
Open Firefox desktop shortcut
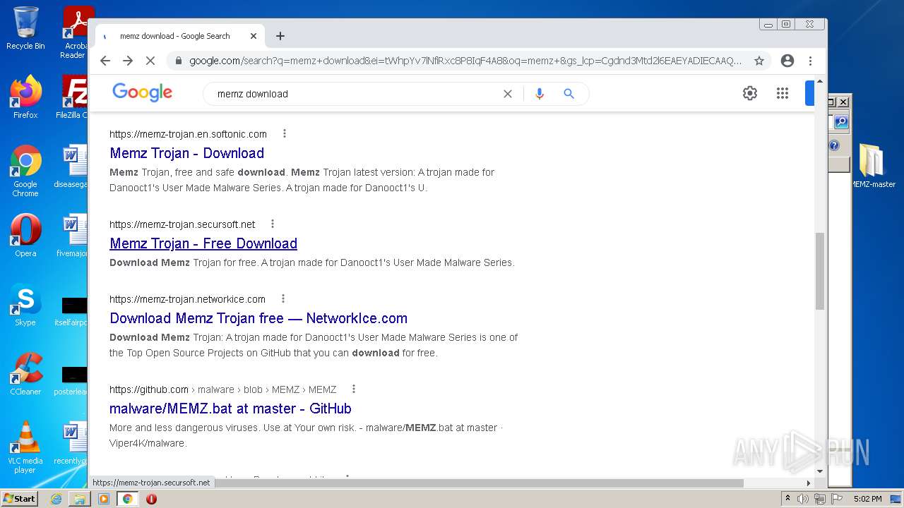[25, 97]
